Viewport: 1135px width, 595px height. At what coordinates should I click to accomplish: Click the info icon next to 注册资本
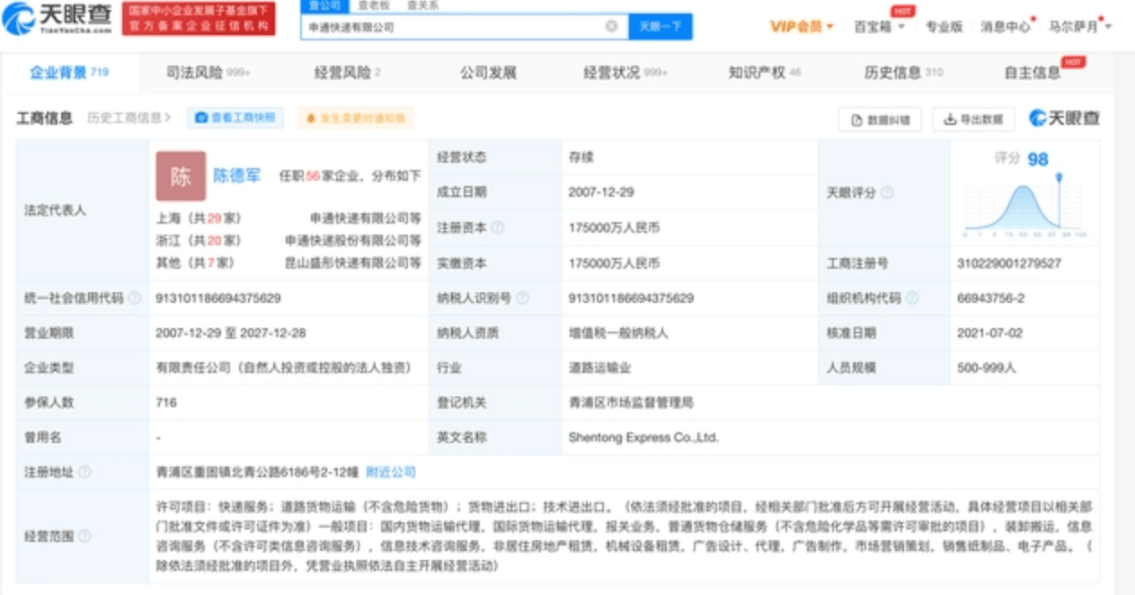[498, 228]
